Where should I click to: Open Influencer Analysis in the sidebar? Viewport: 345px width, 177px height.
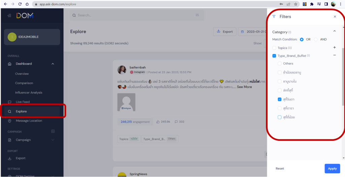(x=29, y=93)
